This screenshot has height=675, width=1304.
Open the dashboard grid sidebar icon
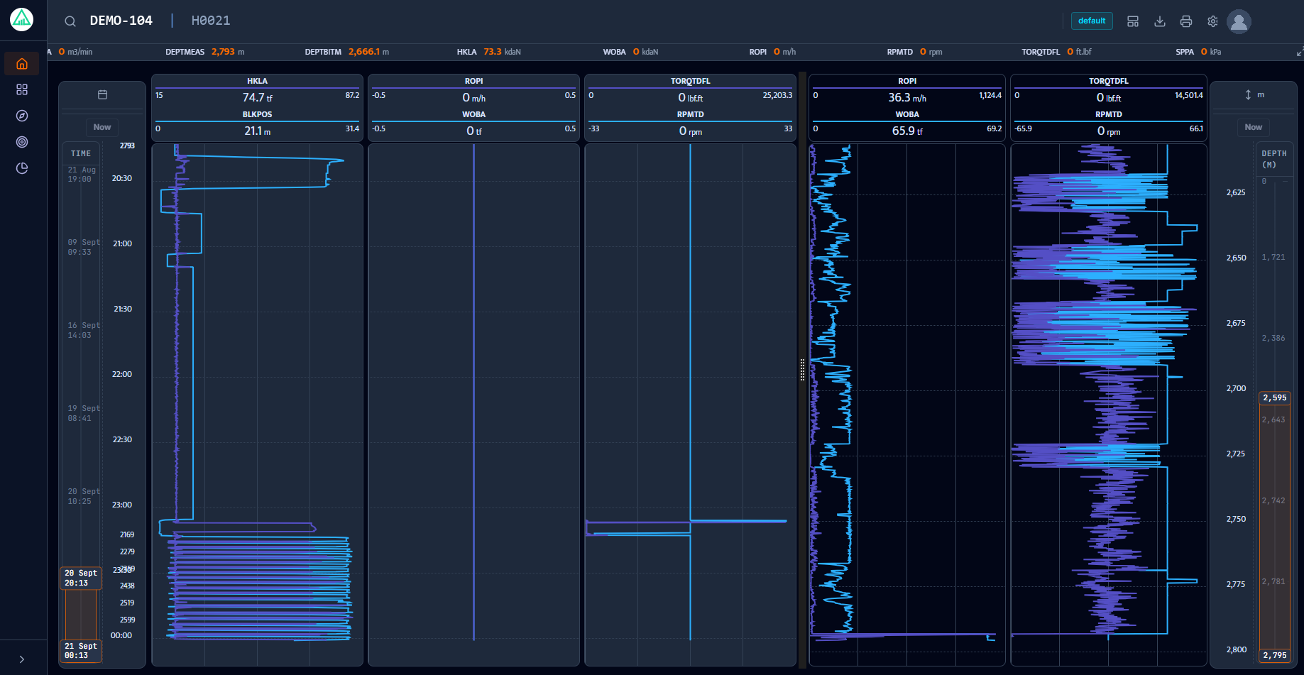[x=22, y=89]
